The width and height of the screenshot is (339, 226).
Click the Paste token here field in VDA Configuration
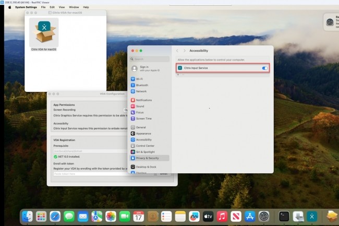click(x=103, y=174)
